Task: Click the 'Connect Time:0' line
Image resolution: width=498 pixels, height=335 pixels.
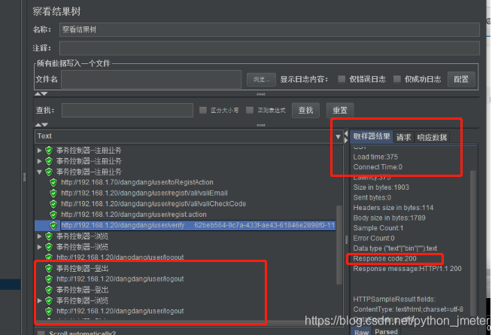Action: (378, 167)
